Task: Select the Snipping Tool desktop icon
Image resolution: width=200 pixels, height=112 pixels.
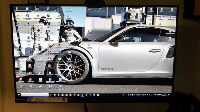Action: click(x=21, y=80)
